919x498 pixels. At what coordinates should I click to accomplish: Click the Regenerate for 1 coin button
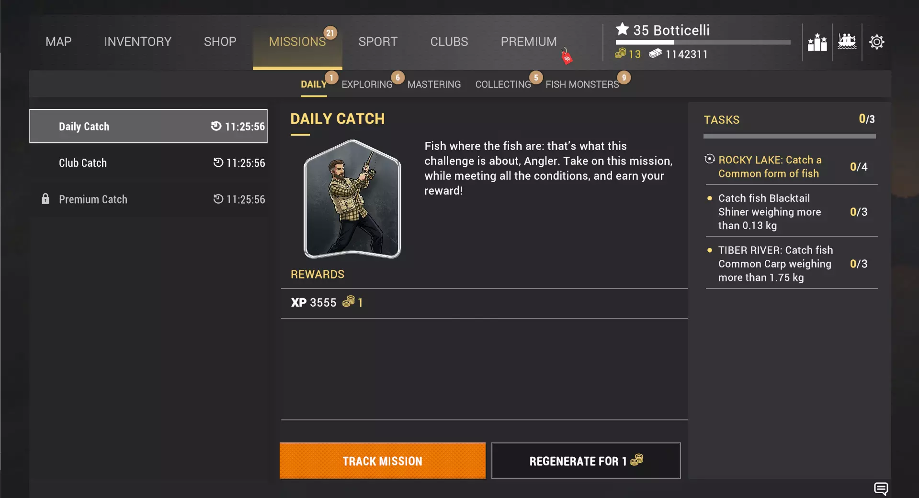[x=586, y=461]
